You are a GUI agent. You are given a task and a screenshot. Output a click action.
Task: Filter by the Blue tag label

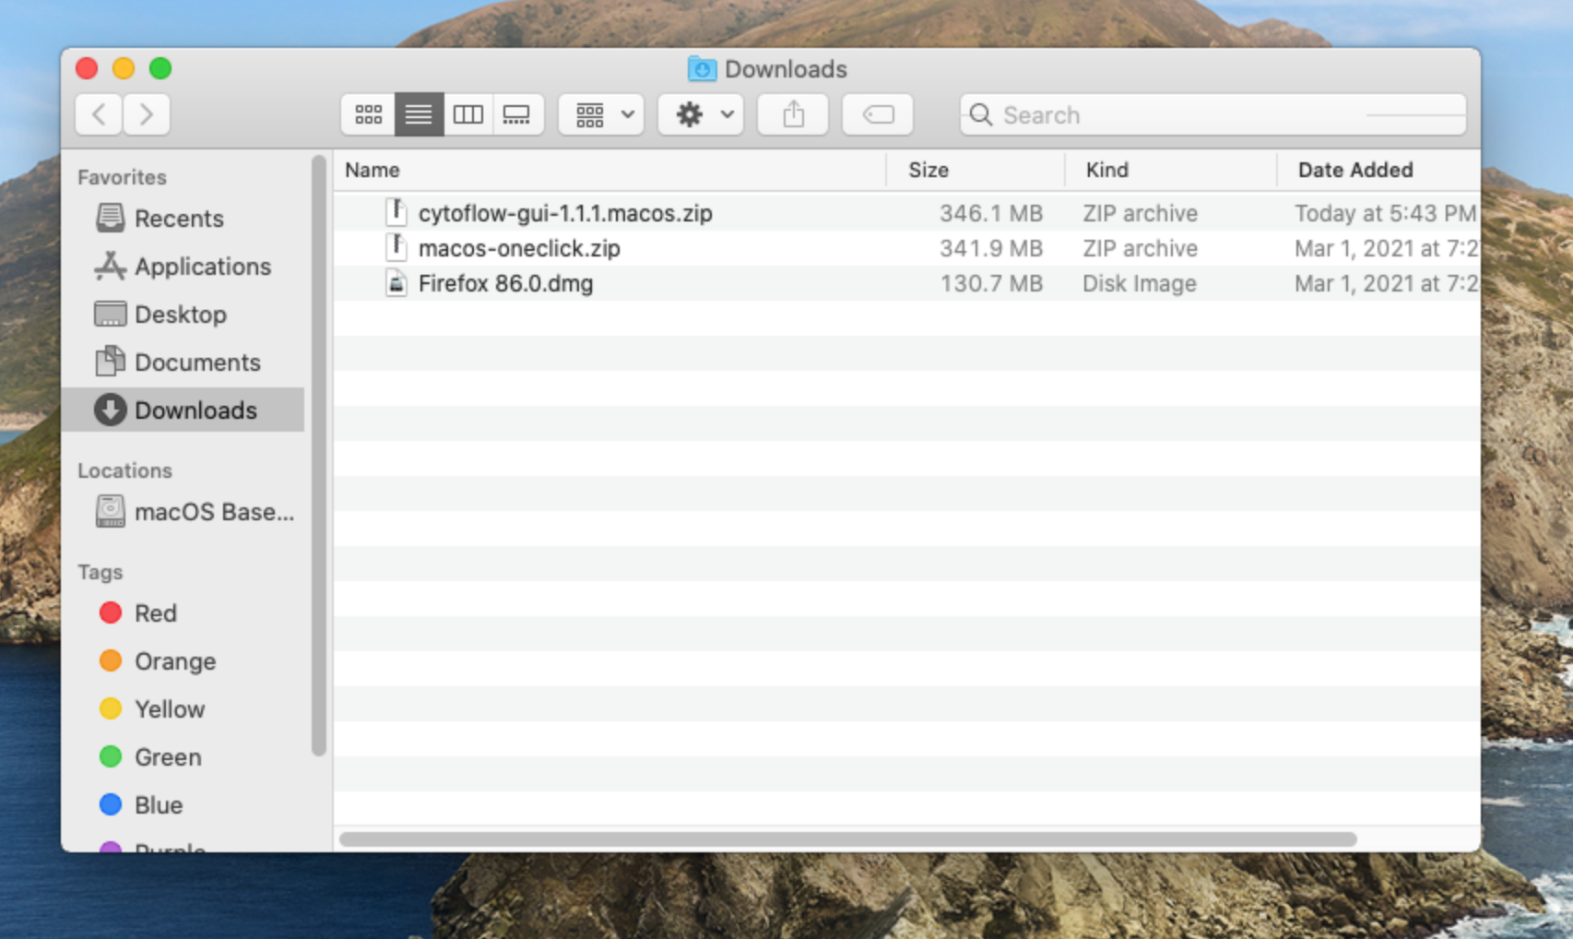click(x=159, y=805)
